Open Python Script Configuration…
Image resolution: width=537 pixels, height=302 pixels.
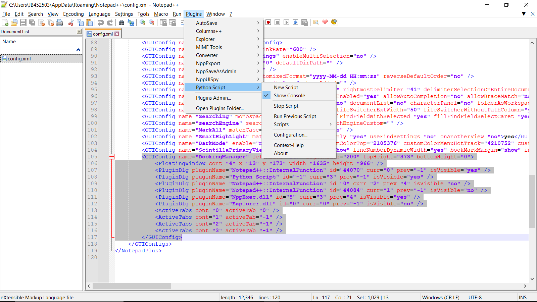click(299, 135)
